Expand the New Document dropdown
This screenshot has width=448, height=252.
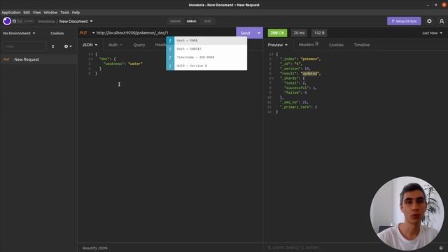coord(76,22)
